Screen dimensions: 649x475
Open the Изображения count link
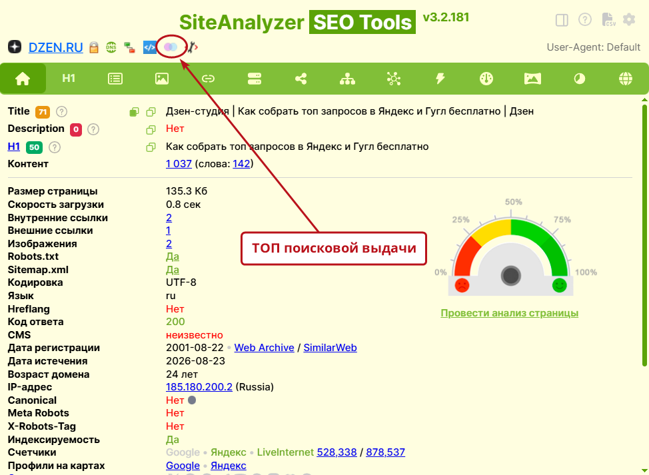click(169, 244)
